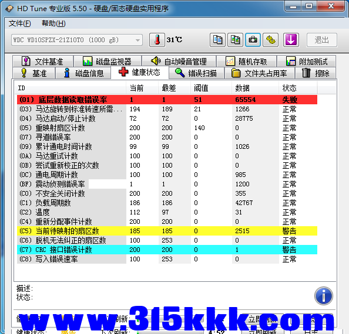The width and height of the screenshot is (349, 334).
Task: Switch to the 错误扫描 tab
Action: point(197,73)
